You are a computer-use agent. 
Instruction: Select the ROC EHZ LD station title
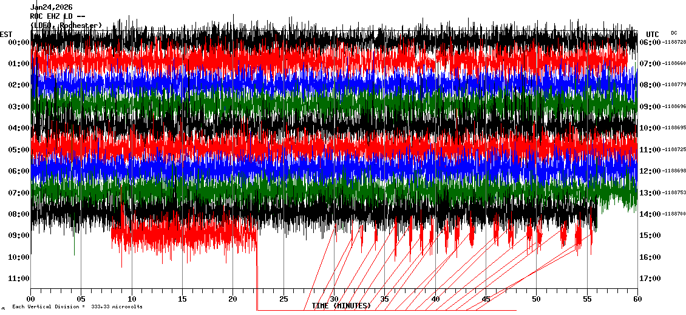56,16
